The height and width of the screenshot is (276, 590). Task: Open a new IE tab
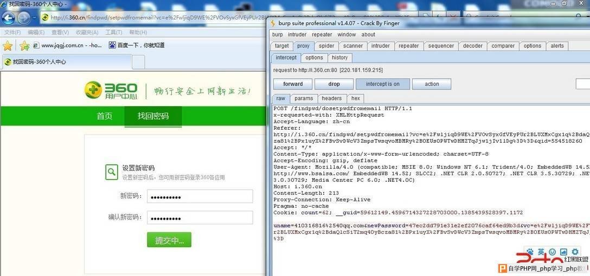[138, 62]
